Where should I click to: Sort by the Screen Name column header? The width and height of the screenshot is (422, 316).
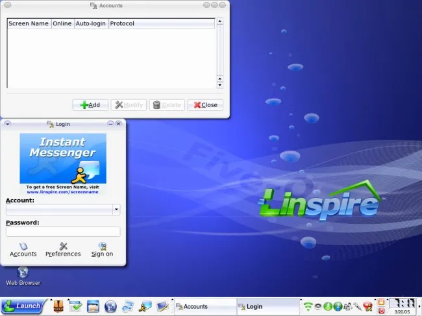[x=29, y=24]
